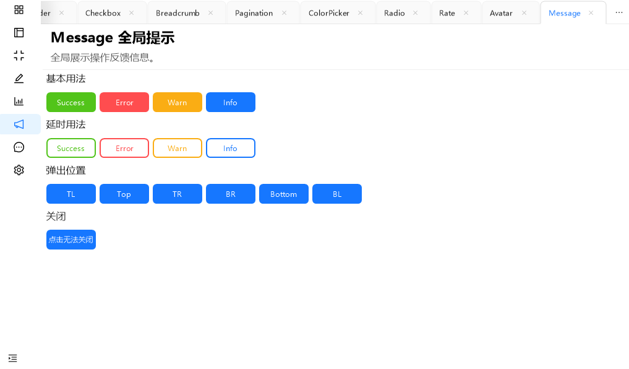Image resolution: width=629 pixels, height=369 pixels.
Task: Click the 基本用法 section label
Action: tap(66, 79)
